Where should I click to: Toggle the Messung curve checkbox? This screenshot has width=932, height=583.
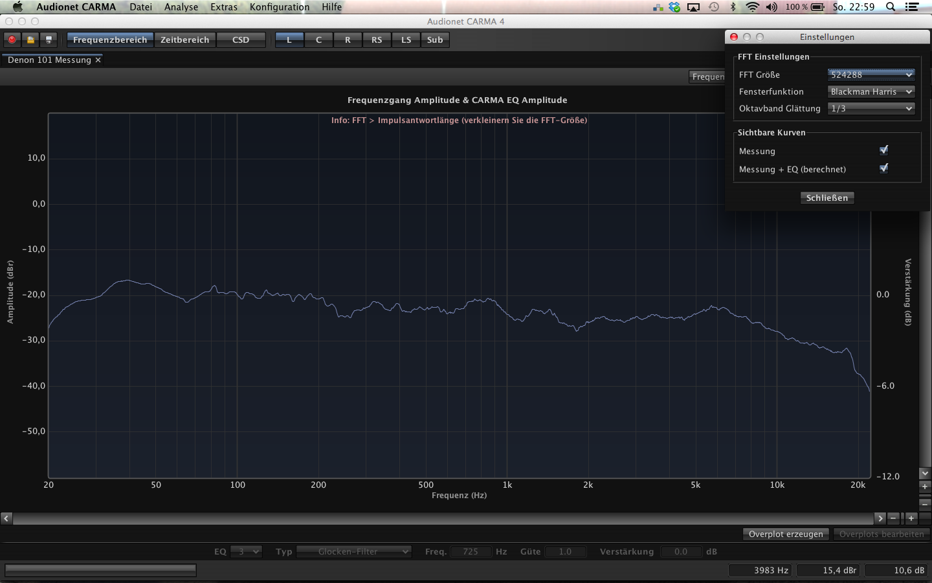coord(883,150)
